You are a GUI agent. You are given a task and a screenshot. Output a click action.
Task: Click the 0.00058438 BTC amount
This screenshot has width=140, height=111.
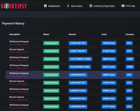[x=78, y=75]
